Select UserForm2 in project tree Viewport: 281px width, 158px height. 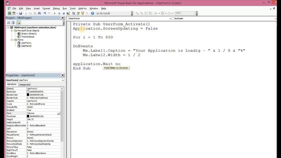click(26, 46)
